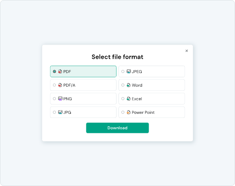This screenshot has width=235, height=186.
Task: Select the Word radio button
Action: [123, 85]
